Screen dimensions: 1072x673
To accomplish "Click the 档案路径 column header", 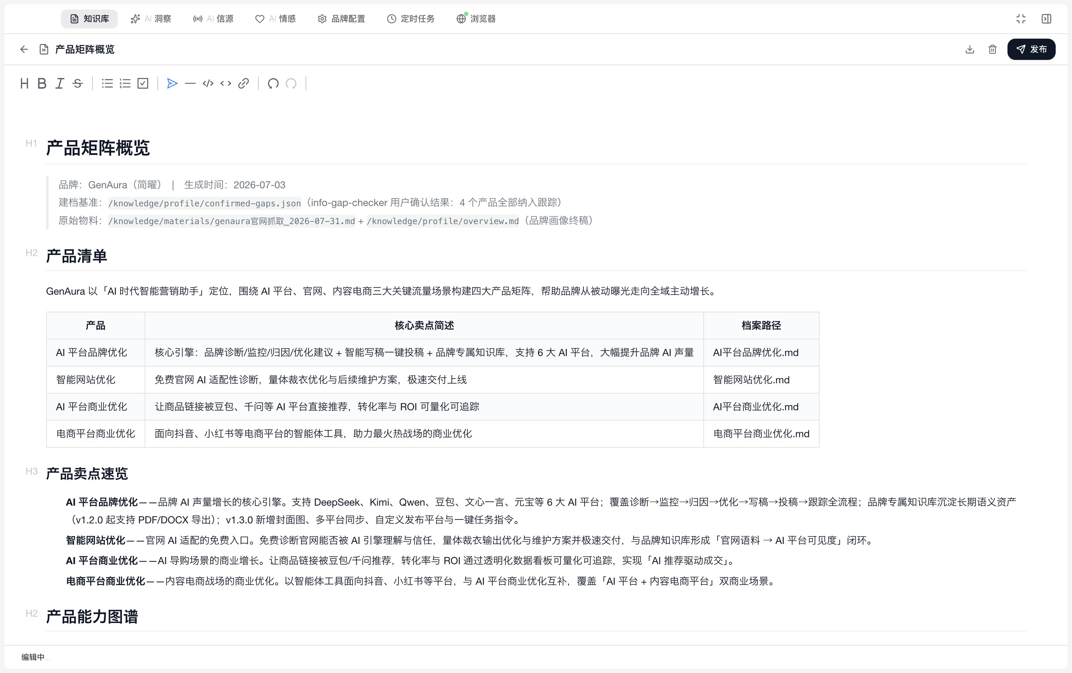I will click(x=761, y=326).
